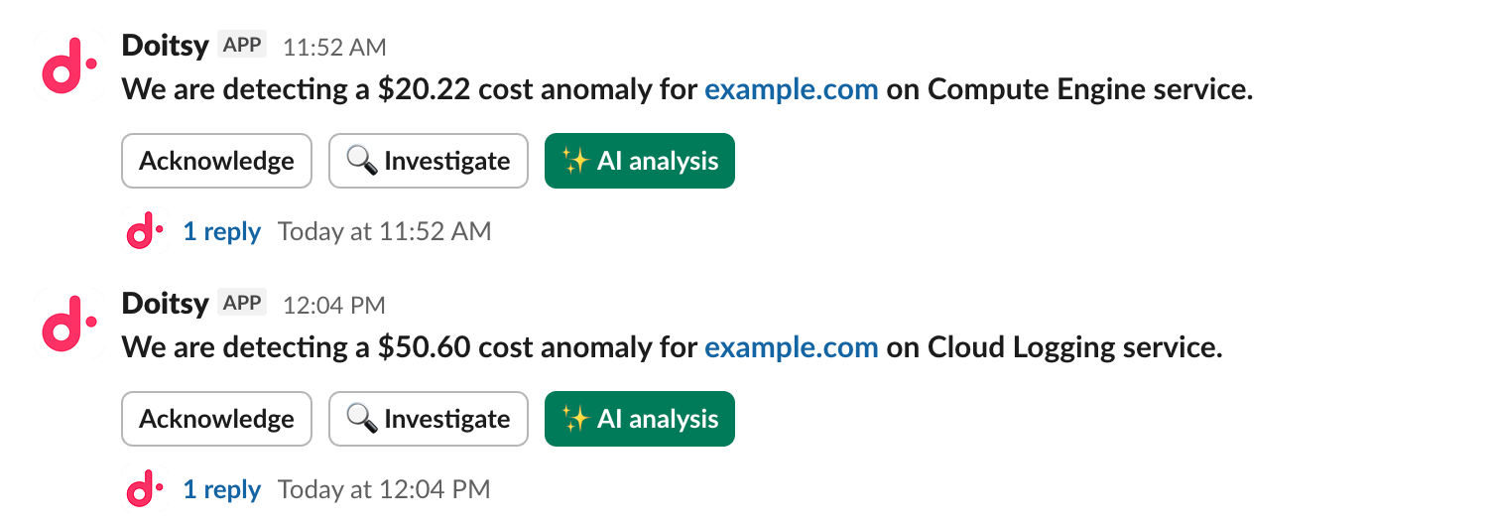Open example.com link in Cloud Logging message
Screen dimensions: 1494x526
pyautogui.click(x=791, y=348)
